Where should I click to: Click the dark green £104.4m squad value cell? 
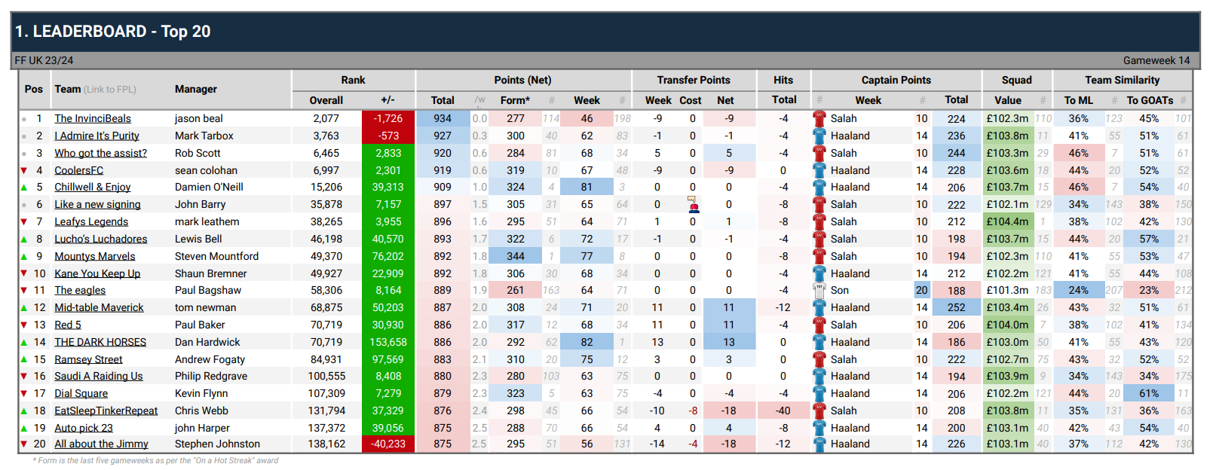coord(1006,221)
